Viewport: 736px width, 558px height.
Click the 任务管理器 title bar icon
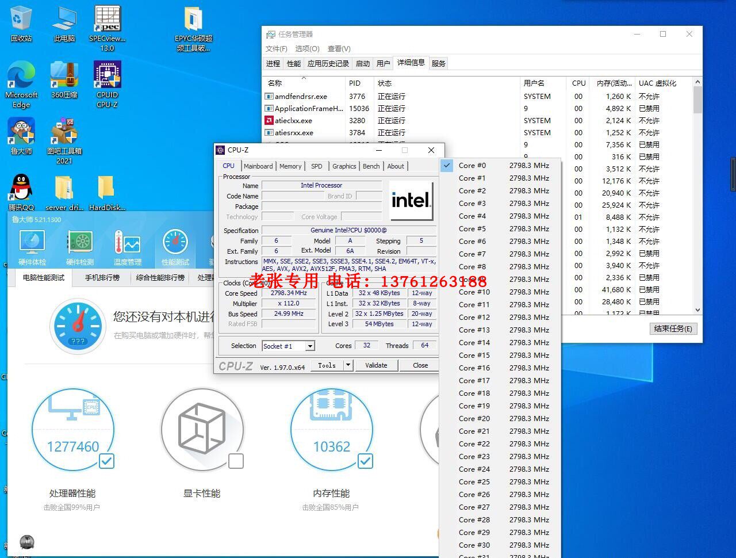point(270,34)
